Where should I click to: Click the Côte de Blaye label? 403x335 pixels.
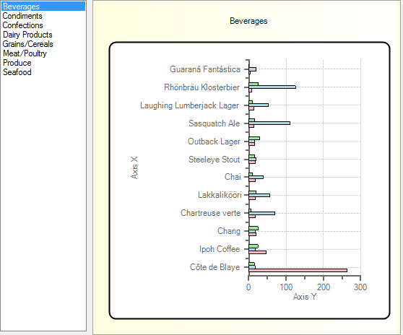click(214, 267)
